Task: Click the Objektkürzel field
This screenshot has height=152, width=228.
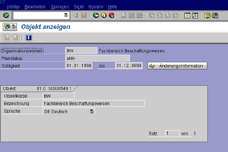Action: point(59,96)
